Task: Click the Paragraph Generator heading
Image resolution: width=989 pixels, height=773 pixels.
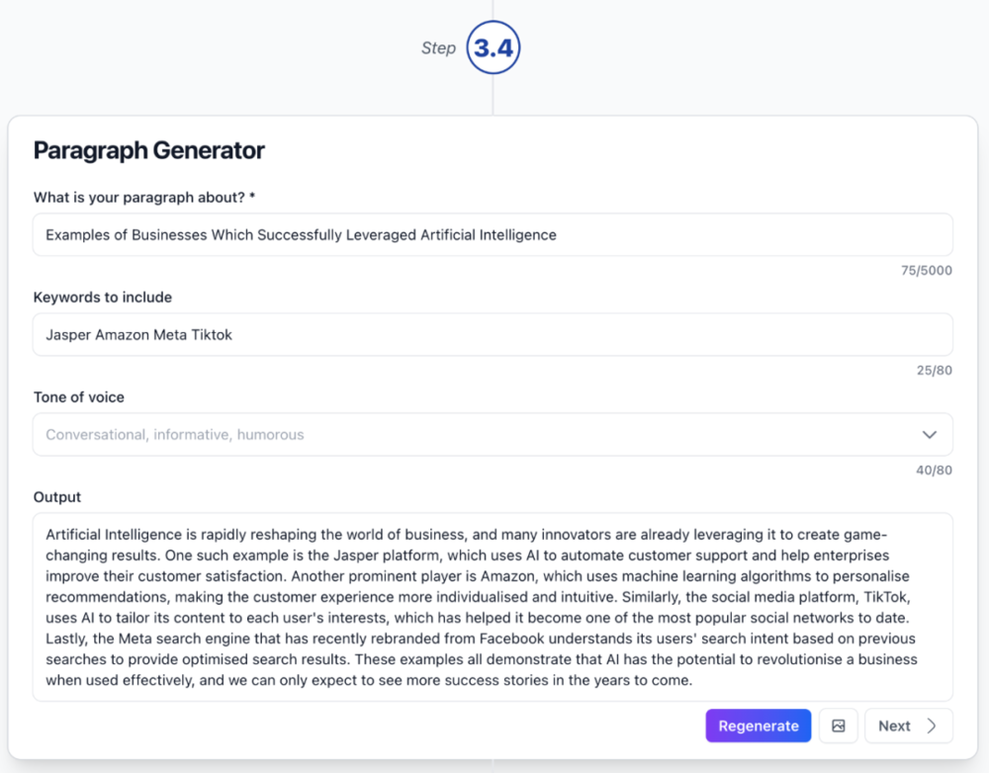Action: click(x=149, y=150)
